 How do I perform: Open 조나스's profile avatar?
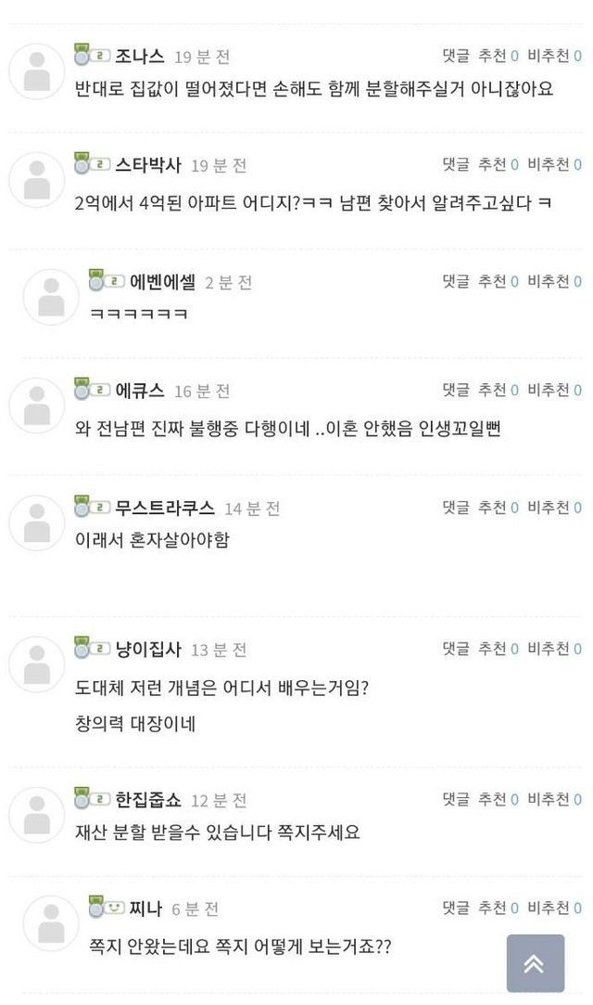[37, 71]
